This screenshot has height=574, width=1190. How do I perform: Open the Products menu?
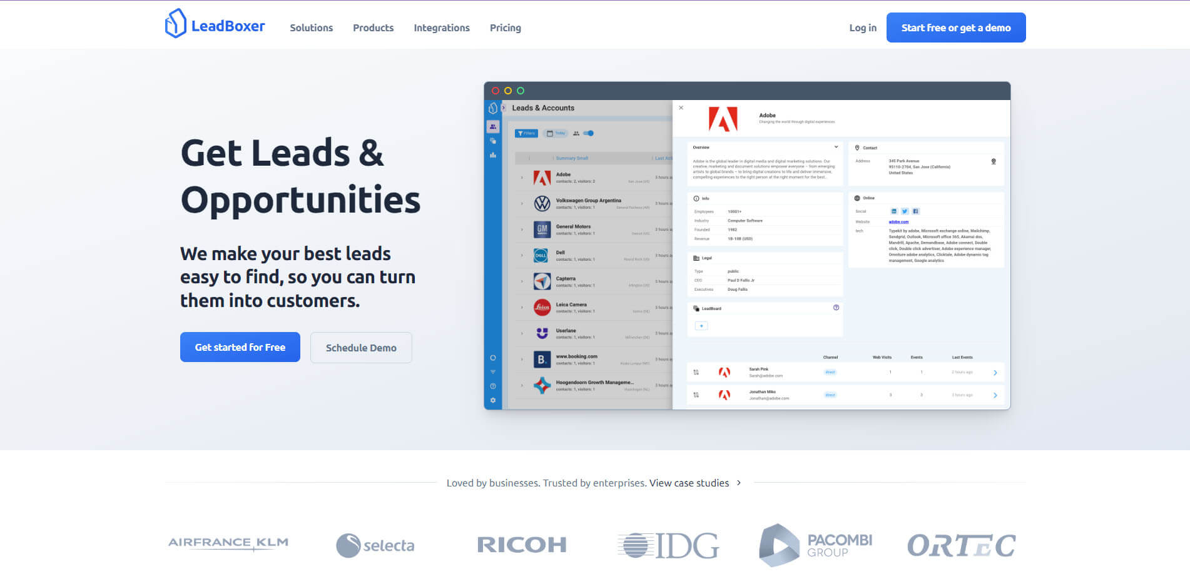pos(374,28)
